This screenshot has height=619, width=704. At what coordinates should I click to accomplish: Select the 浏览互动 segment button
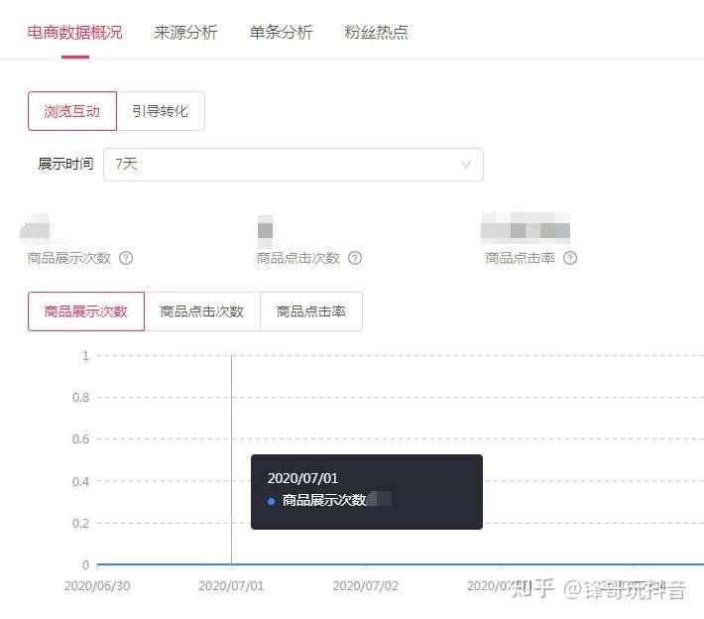click(x=72, y=111)
